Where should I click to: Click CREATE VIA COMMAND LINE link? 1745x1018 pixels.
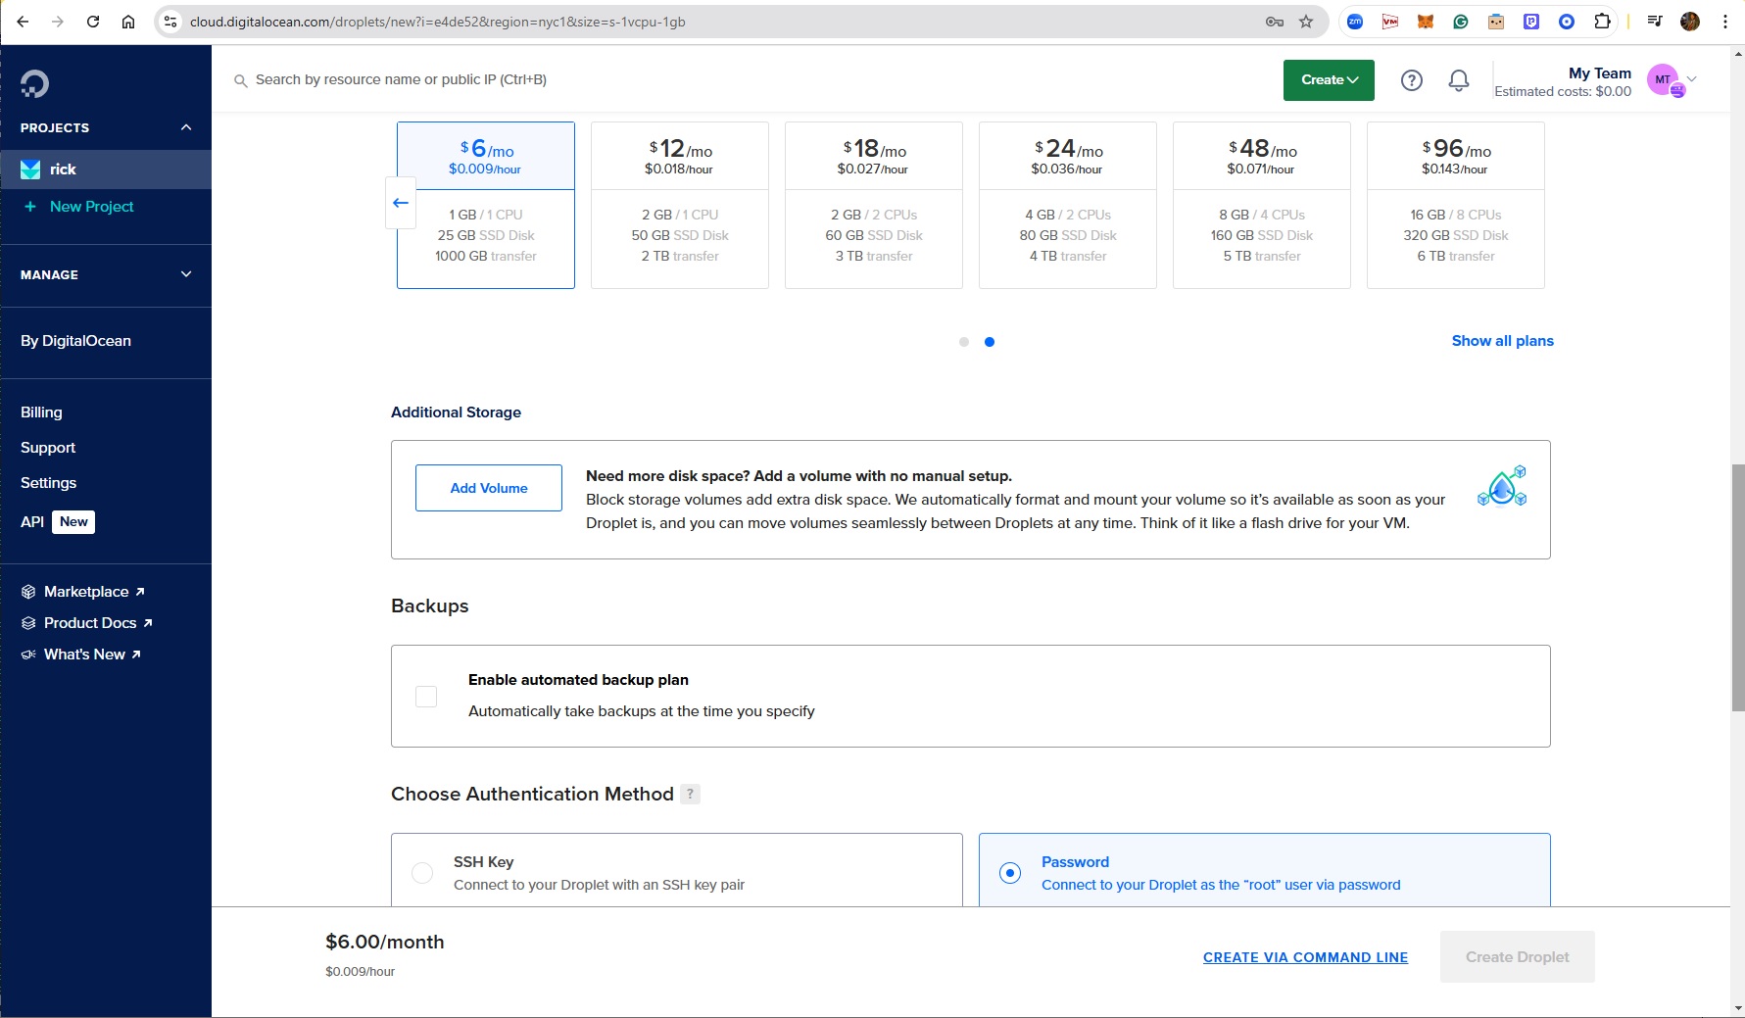pyautogui.click(x=1305, y=957)
